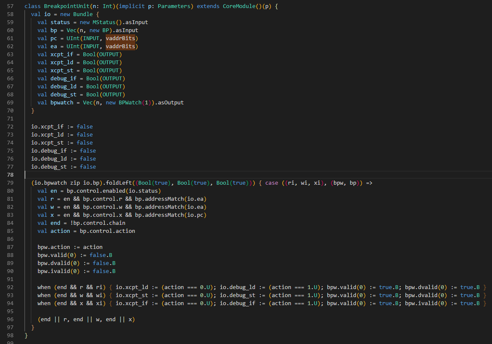Click the OUTPUT parameter on line 63

(x=109, y=54)
